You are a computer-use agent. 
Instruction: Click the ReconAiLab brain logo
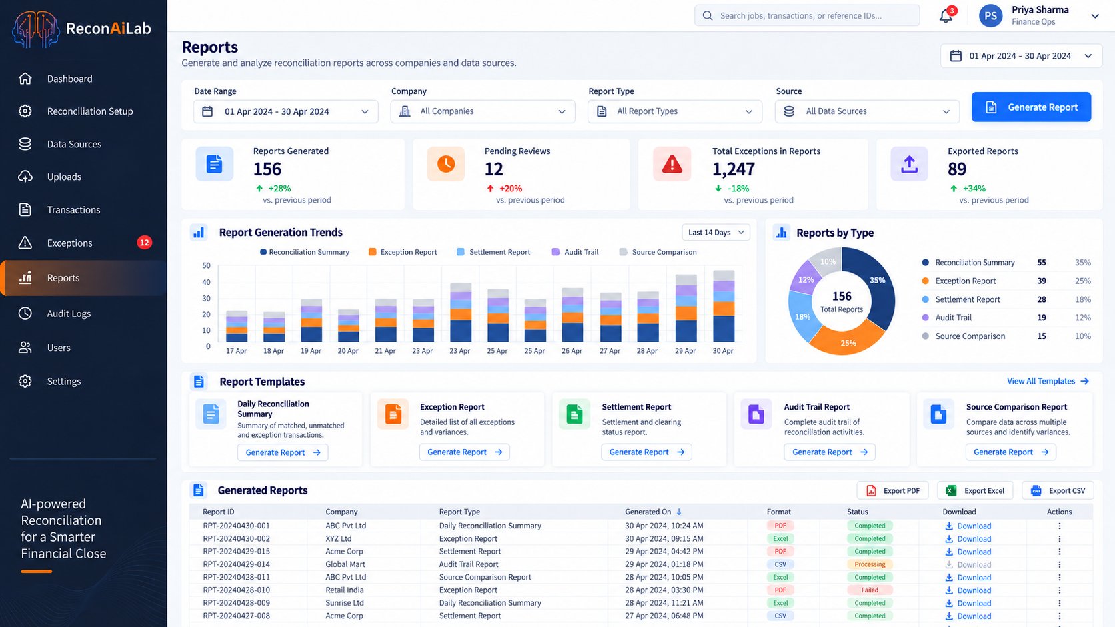click(35, 29)
